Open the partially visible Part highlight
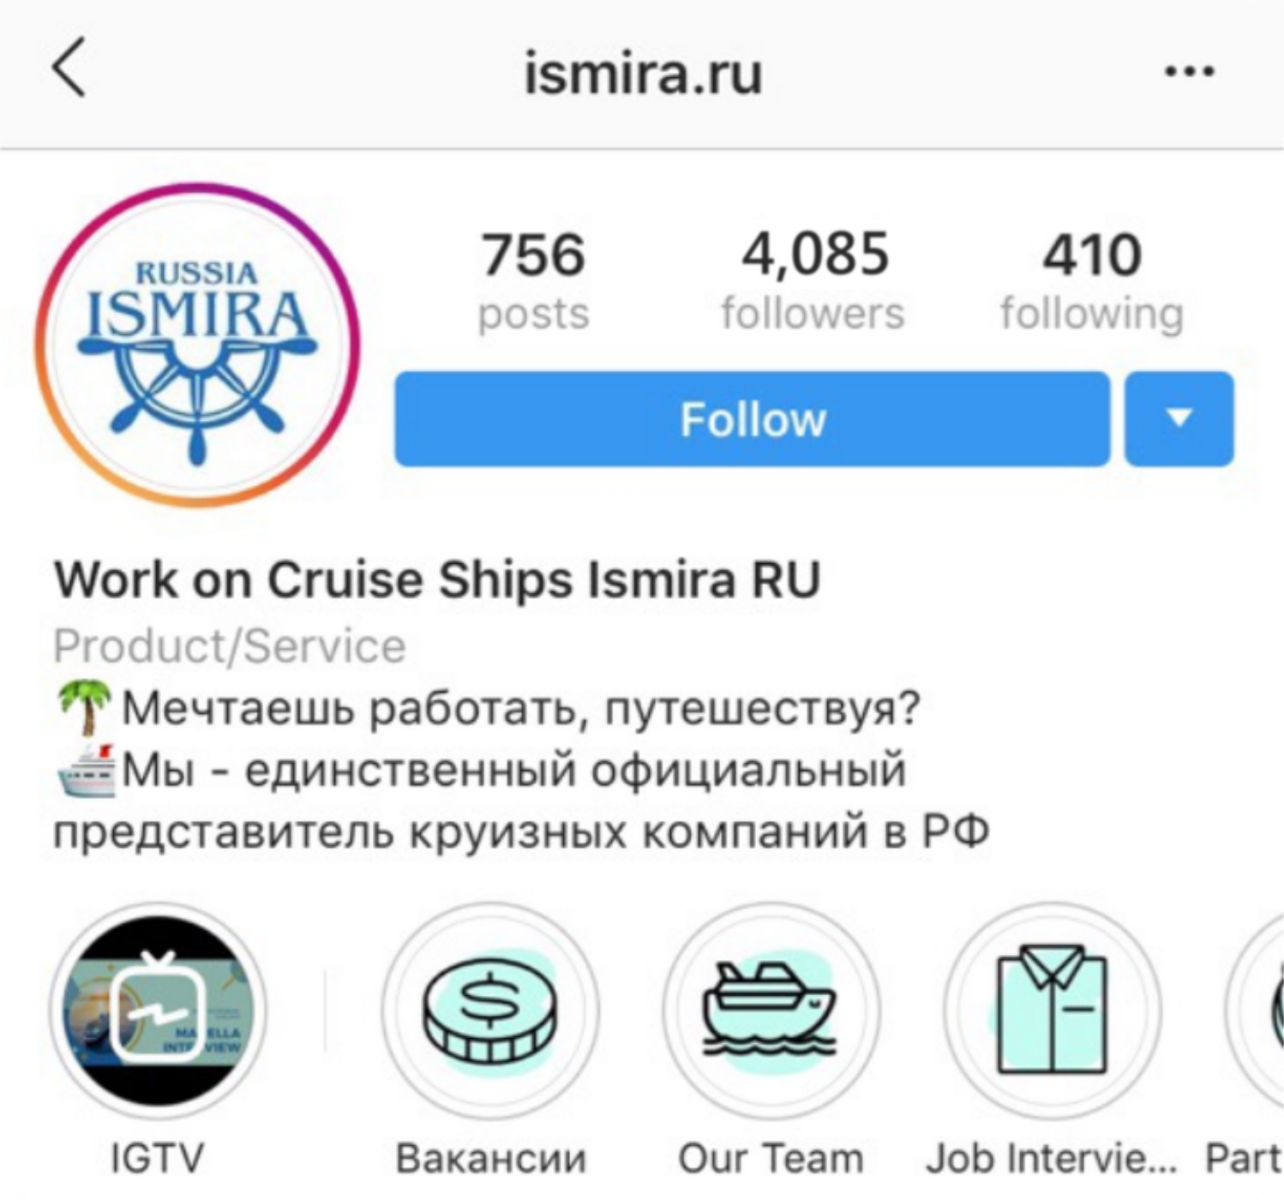Viewport: 1284px width, 1200px height. (1256, 1011)
